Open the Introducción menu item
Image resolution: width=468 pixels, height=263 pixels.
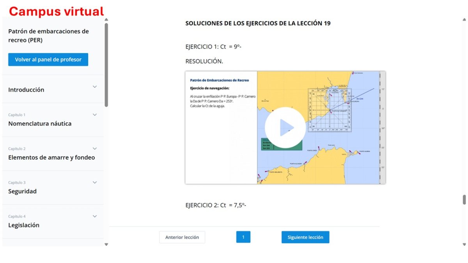pos(26,90)
